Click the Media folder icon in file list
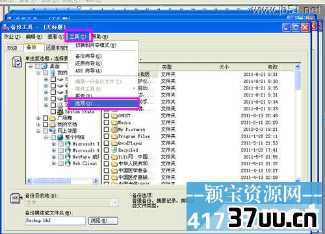 click(114, 123)
